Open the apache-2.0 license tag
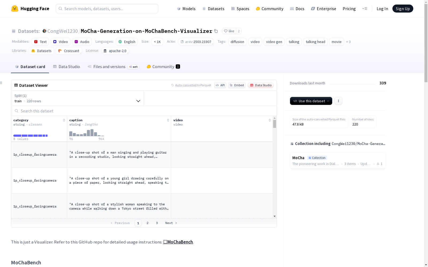This screenshot has width=428, height=267. 115,51
